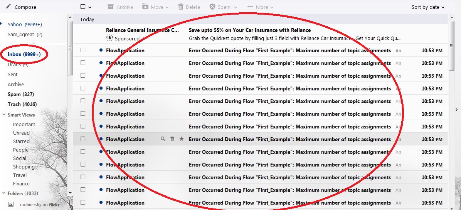Click the message list scrollbar thumb
The image size is (461, 210).
pyautogui.click(x=452, y=46)
